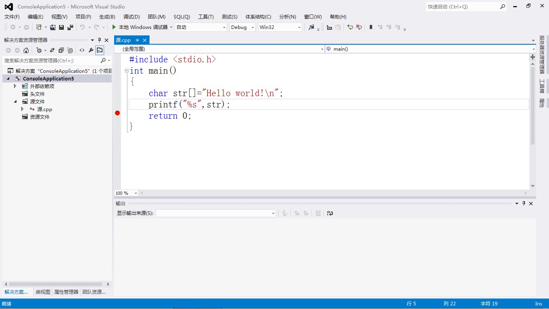Click the editor vertical scrollbar thumb
This screenshot has width=549, height=309.
pos(533,105)
